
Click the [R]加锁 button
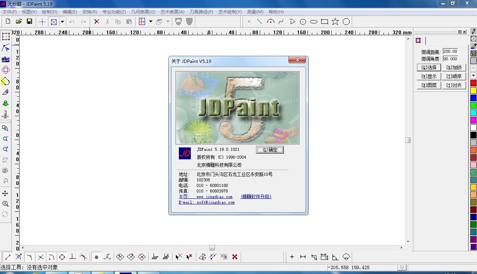click(454, 67)
